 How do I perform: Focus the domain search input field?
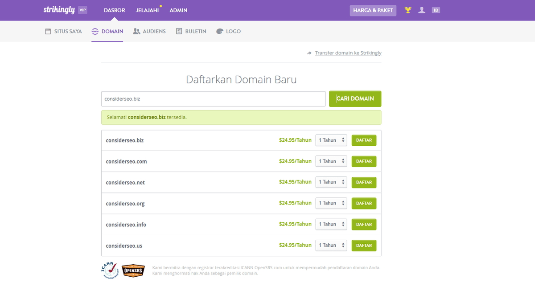click(214, 99)
